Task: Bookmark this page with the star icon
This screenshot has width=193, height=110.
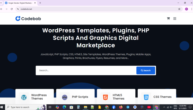Action: point(179,9)
